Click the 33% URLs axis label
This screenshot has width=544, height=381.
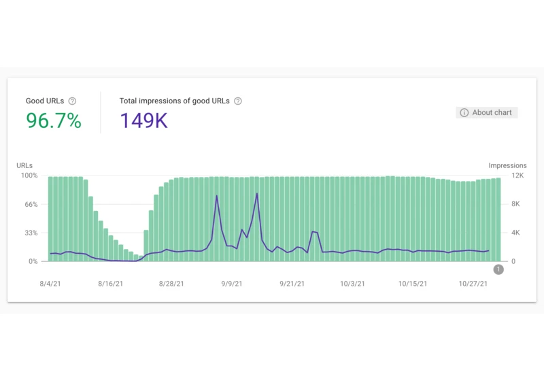31,233
